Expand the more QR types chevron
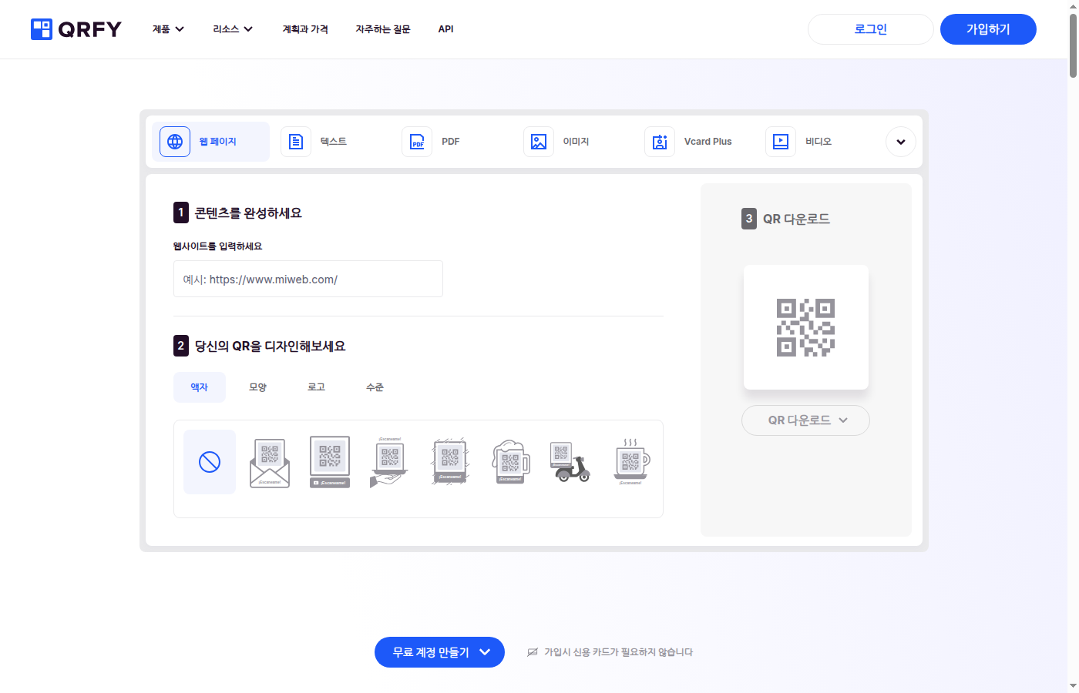The height and width of the screenshot is (693, 1079). (x=900, y=141)
